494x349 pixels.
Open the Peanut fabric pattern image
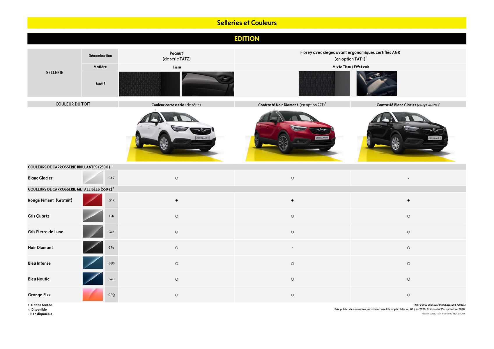pyautogui.click(x=149, y=84)
